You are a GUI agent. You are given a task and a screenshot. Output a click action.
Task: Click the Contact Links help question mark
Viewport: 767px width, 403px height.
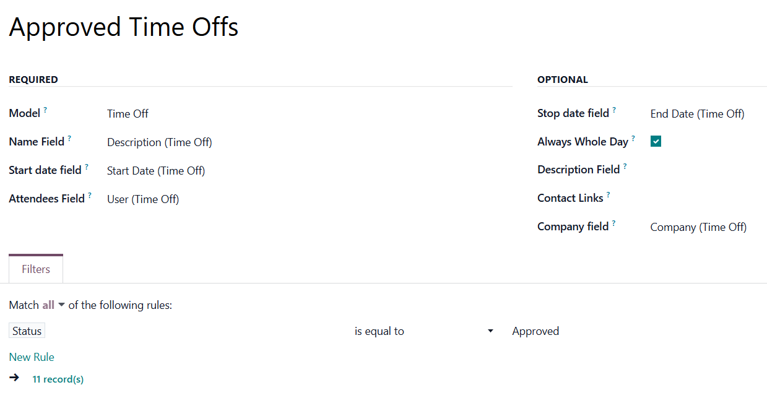(x=609, y=195)
